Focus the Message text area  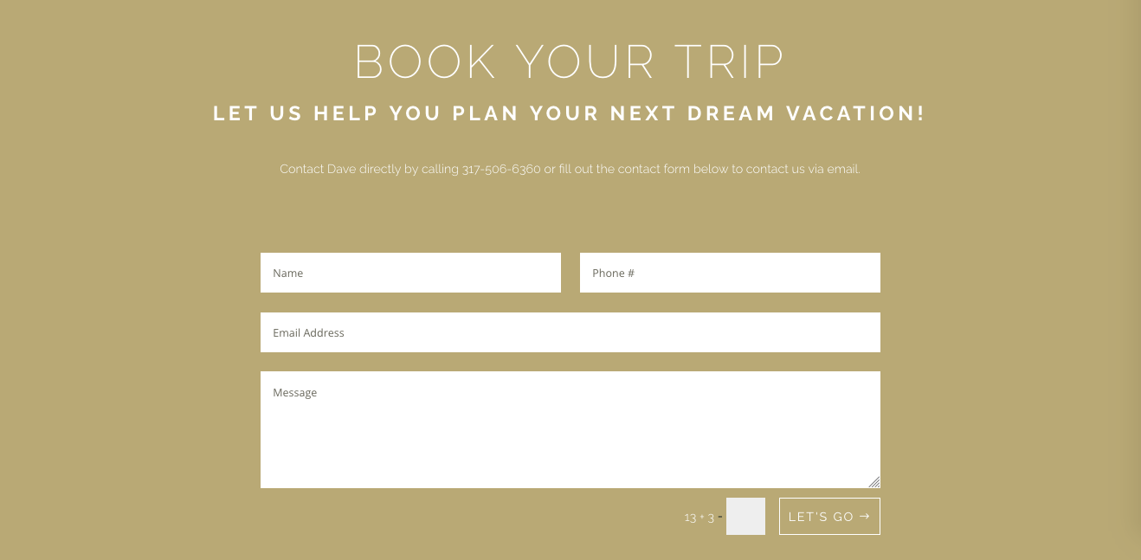pyautogui.click(x=570, y=429)
